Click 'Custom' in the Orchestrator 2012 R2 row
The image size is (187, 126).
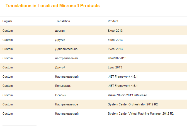coord(8,104)
